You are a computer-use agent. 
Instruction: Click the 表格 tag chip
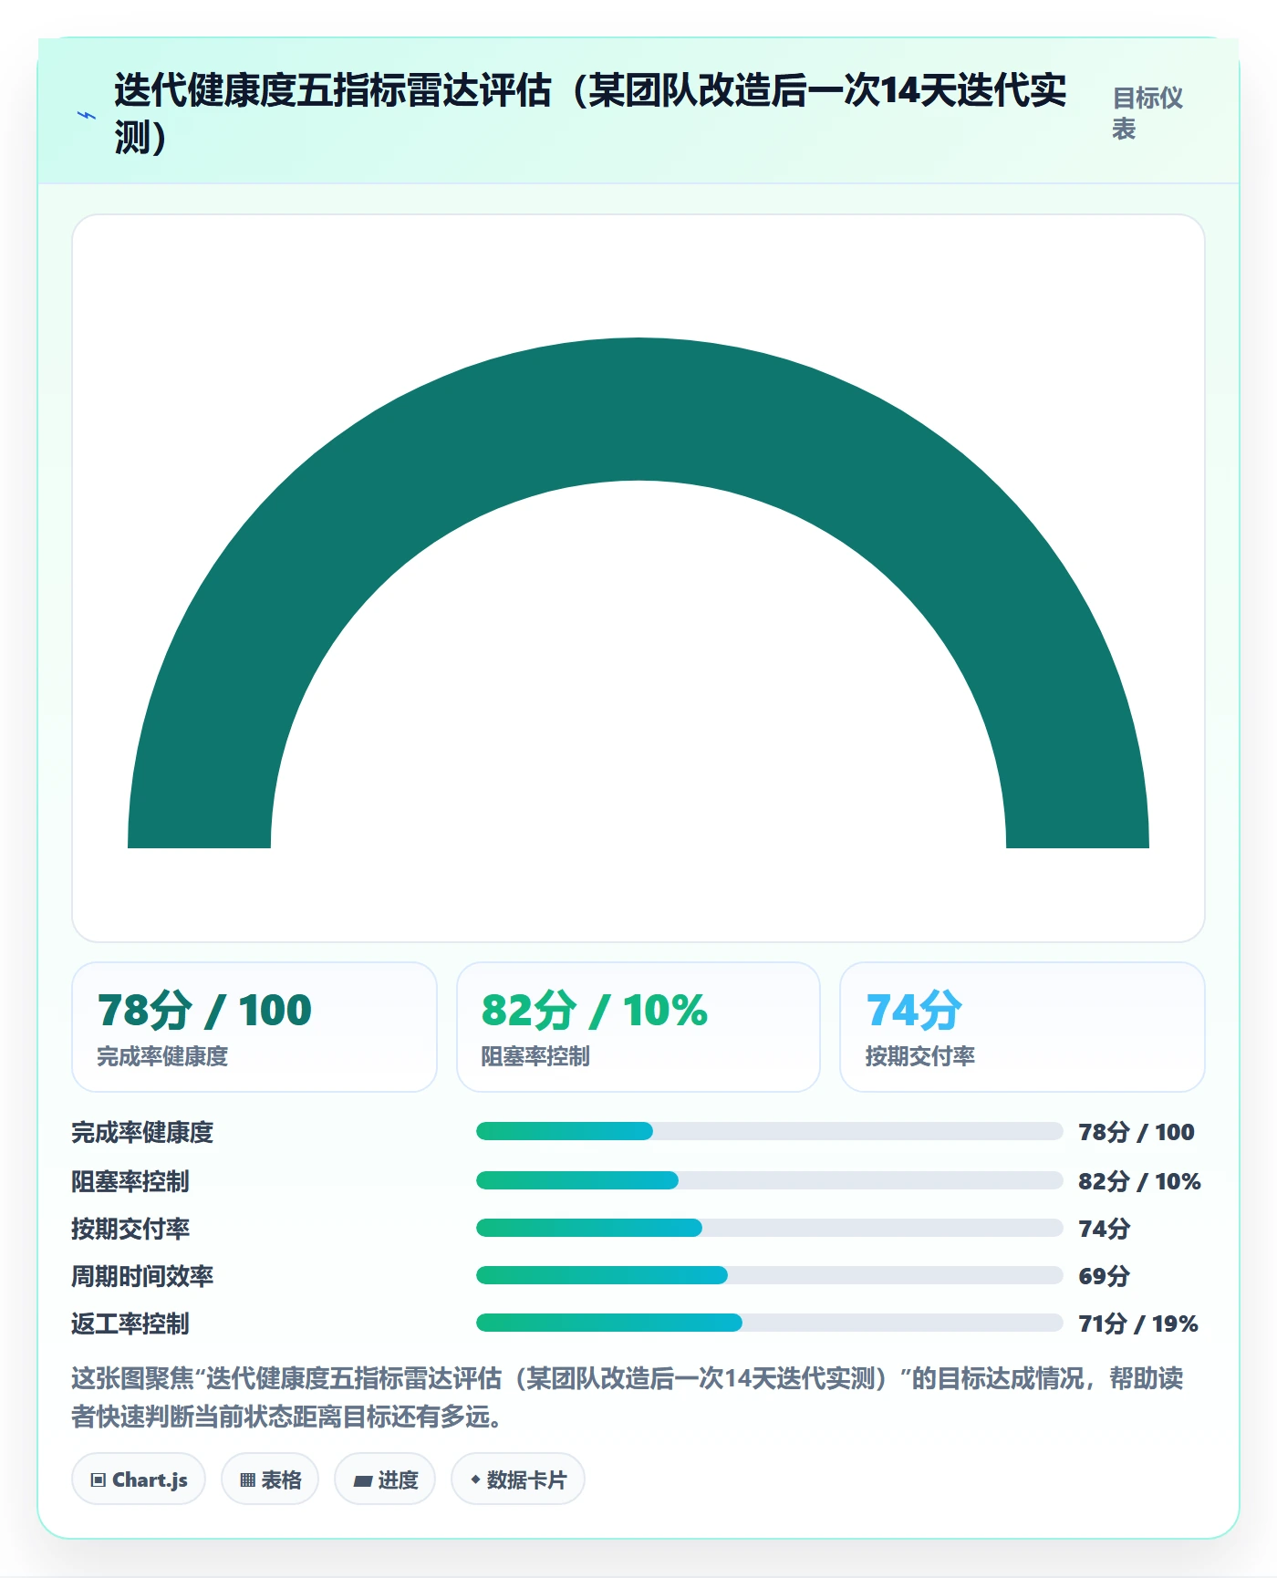(270, 1479)
